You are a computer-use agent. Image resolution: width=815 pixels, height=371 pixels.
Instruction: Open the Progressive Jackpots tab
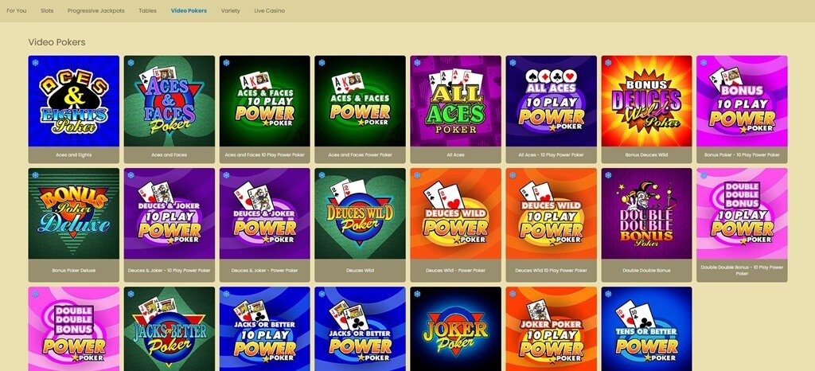click(x=96, y=10)
